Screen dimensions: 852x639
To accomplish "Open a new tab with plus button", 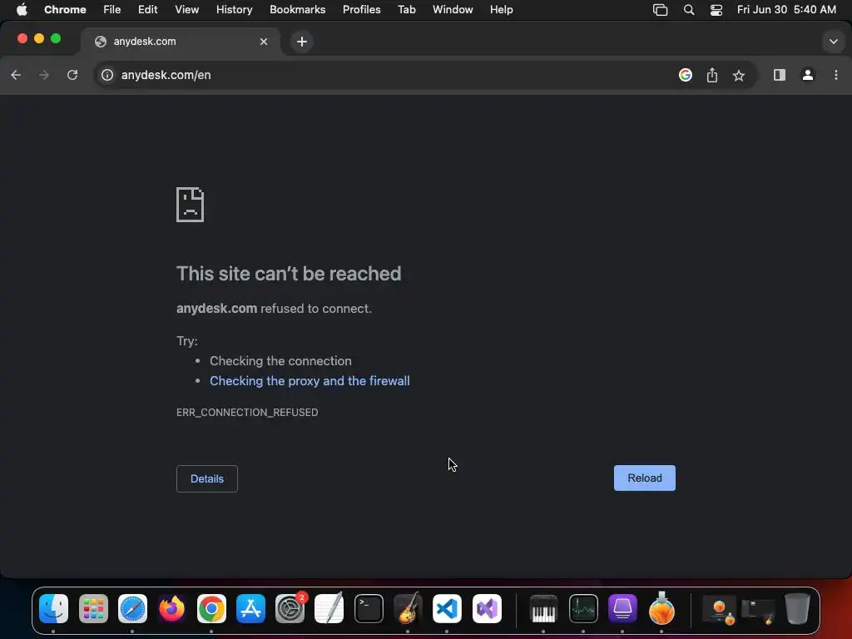I will 301,42.
